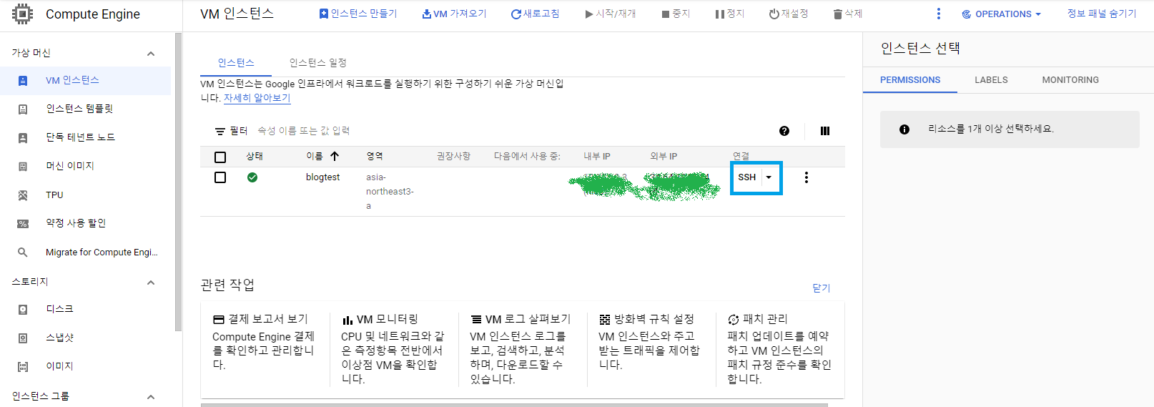Click the 머신 이미지 icon

23,167
